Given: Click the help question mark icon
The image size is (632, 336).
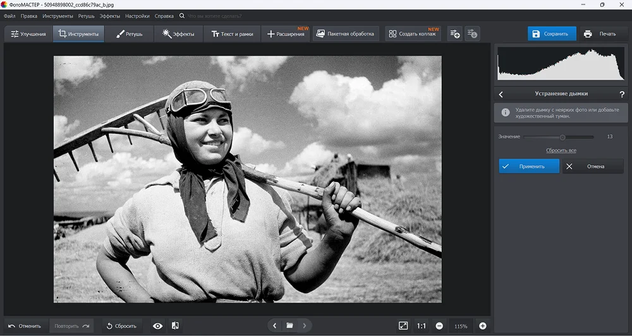Looking at the screenshot, I should (622, 94).
